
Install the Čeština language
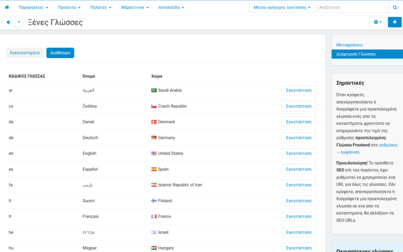click(x=298, y=106)
